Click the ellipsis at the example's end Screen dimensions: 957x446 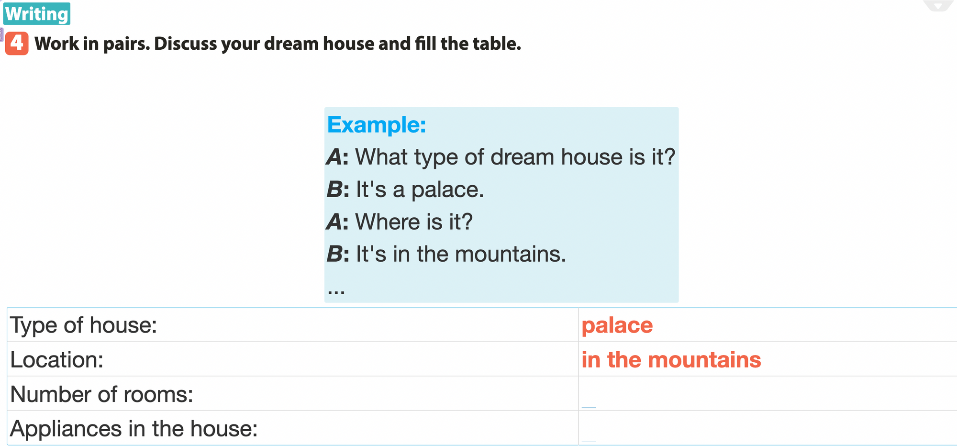pos(336,290)
